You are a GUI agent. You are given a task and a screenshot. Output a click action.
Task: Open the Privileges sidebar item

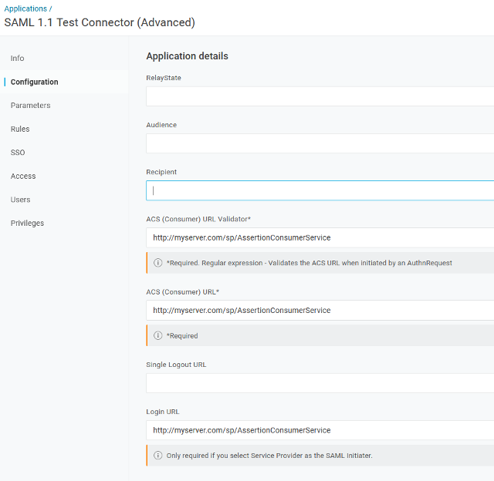pos(28,223)
